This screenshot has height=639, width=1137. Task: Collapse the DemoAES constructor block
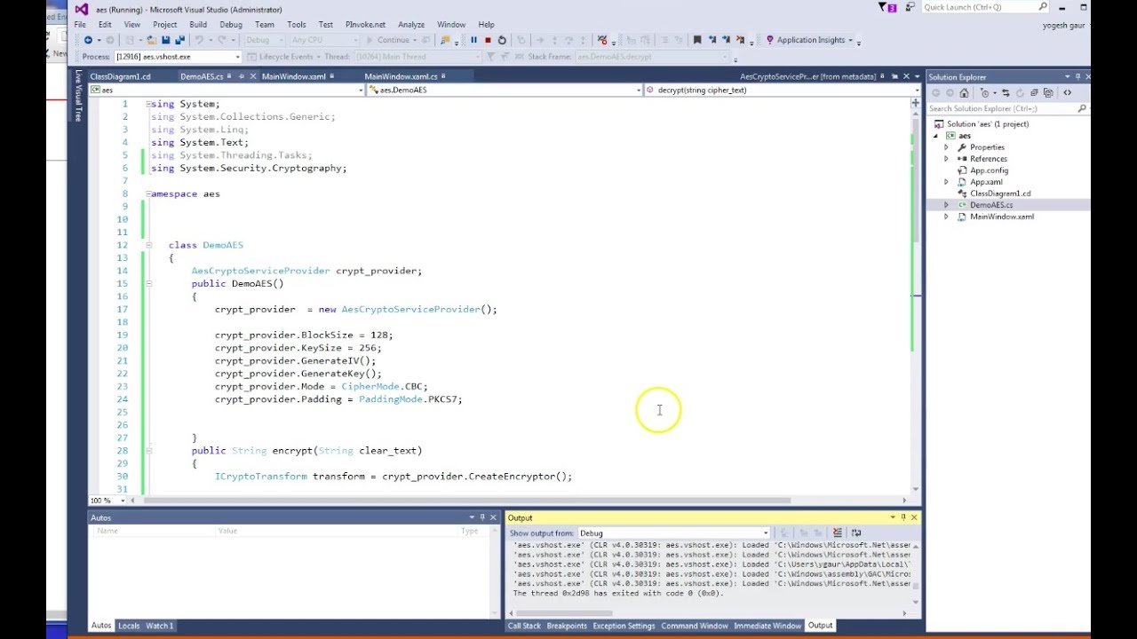pyautogui.click(x=148, y=283)
